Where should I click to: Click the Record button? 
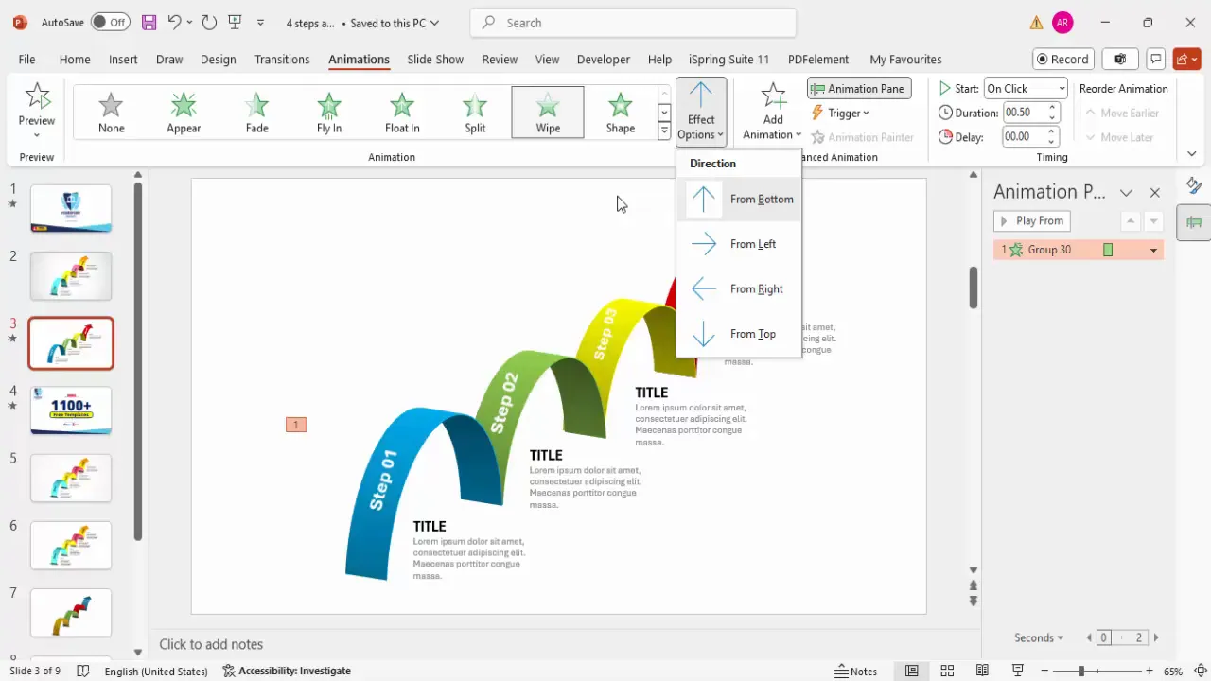(1062, 59)
